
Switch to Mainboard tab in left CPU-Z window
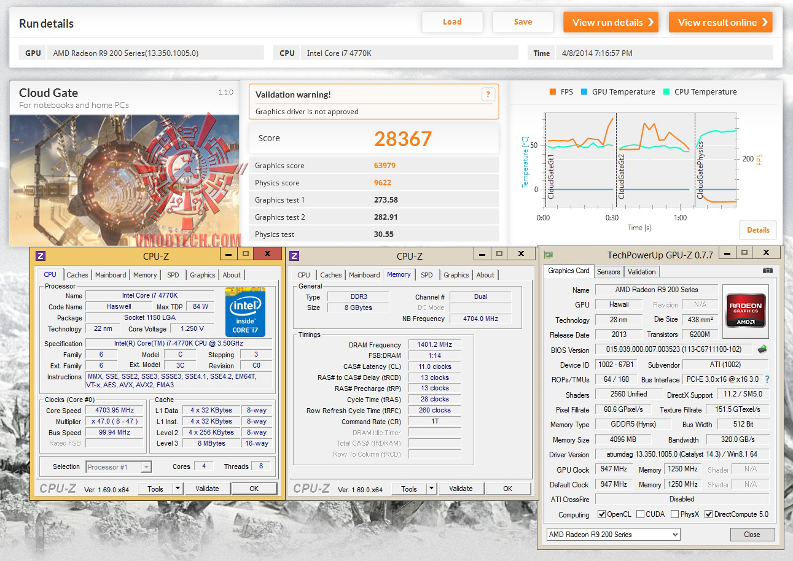(x=111, y=275)
